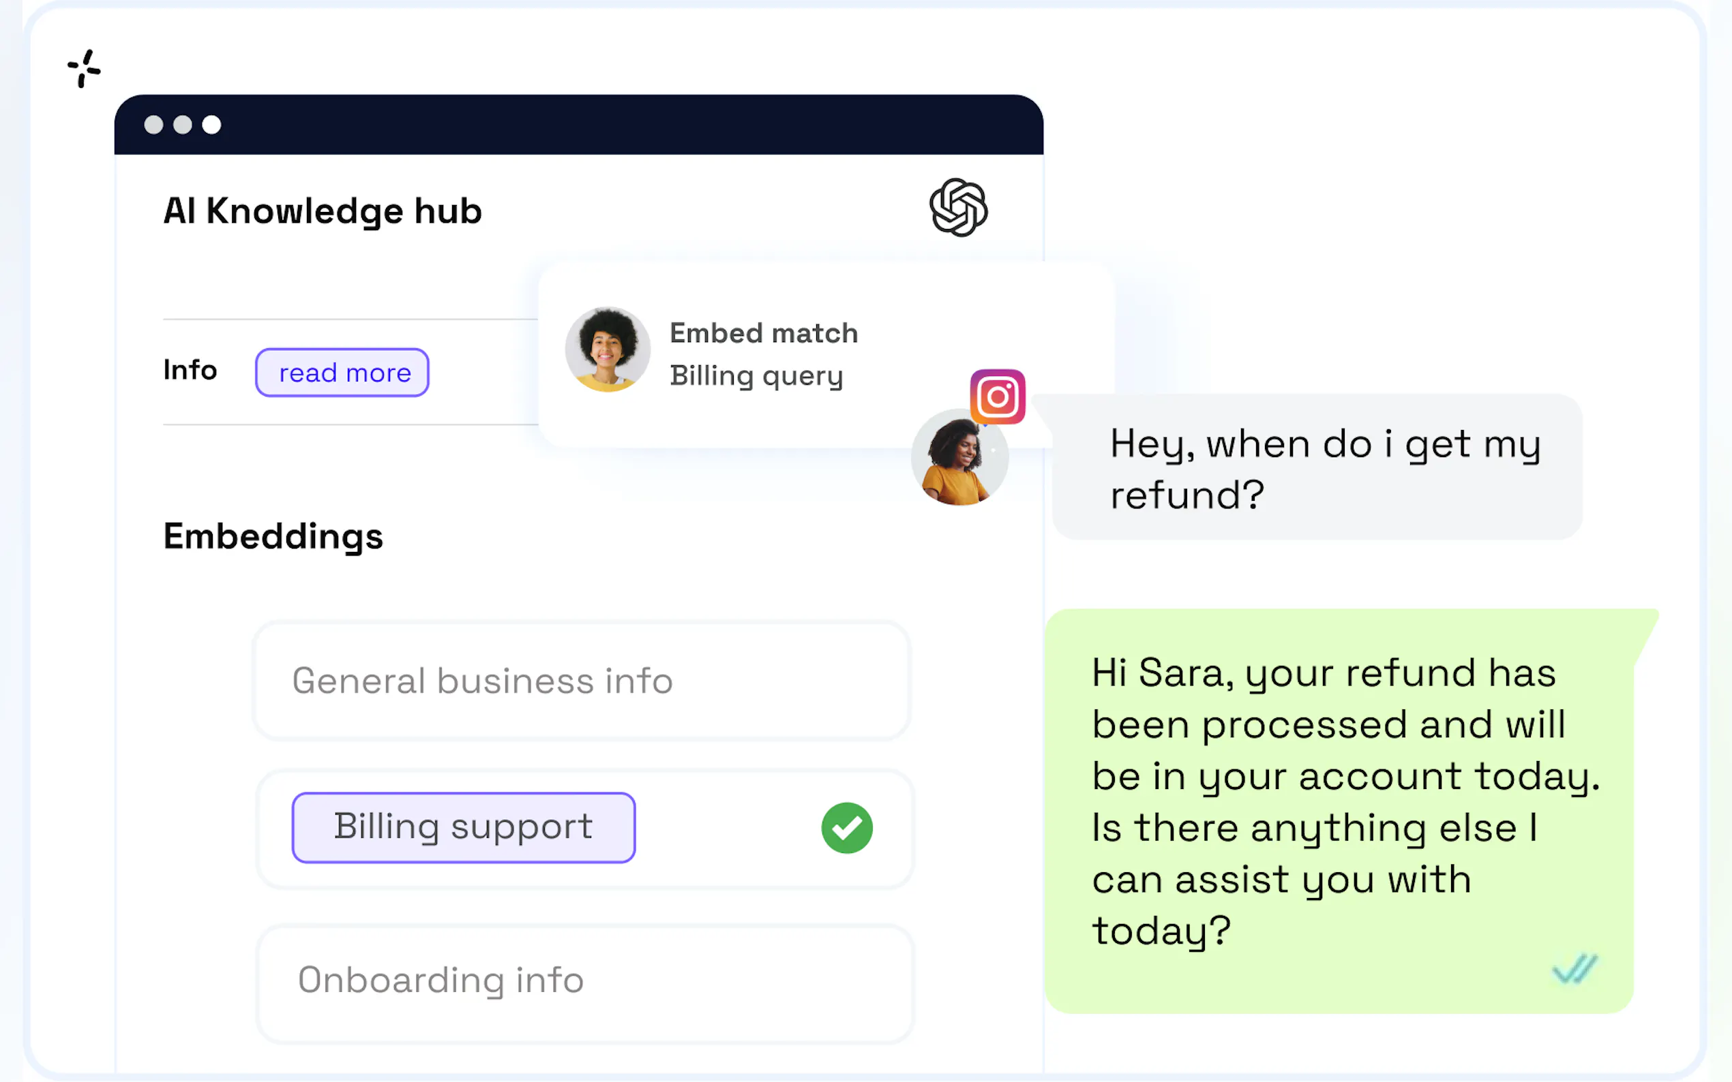
Task: Click the Instagram badge icon
Action: pyautogui.click(x=998, y=397)
